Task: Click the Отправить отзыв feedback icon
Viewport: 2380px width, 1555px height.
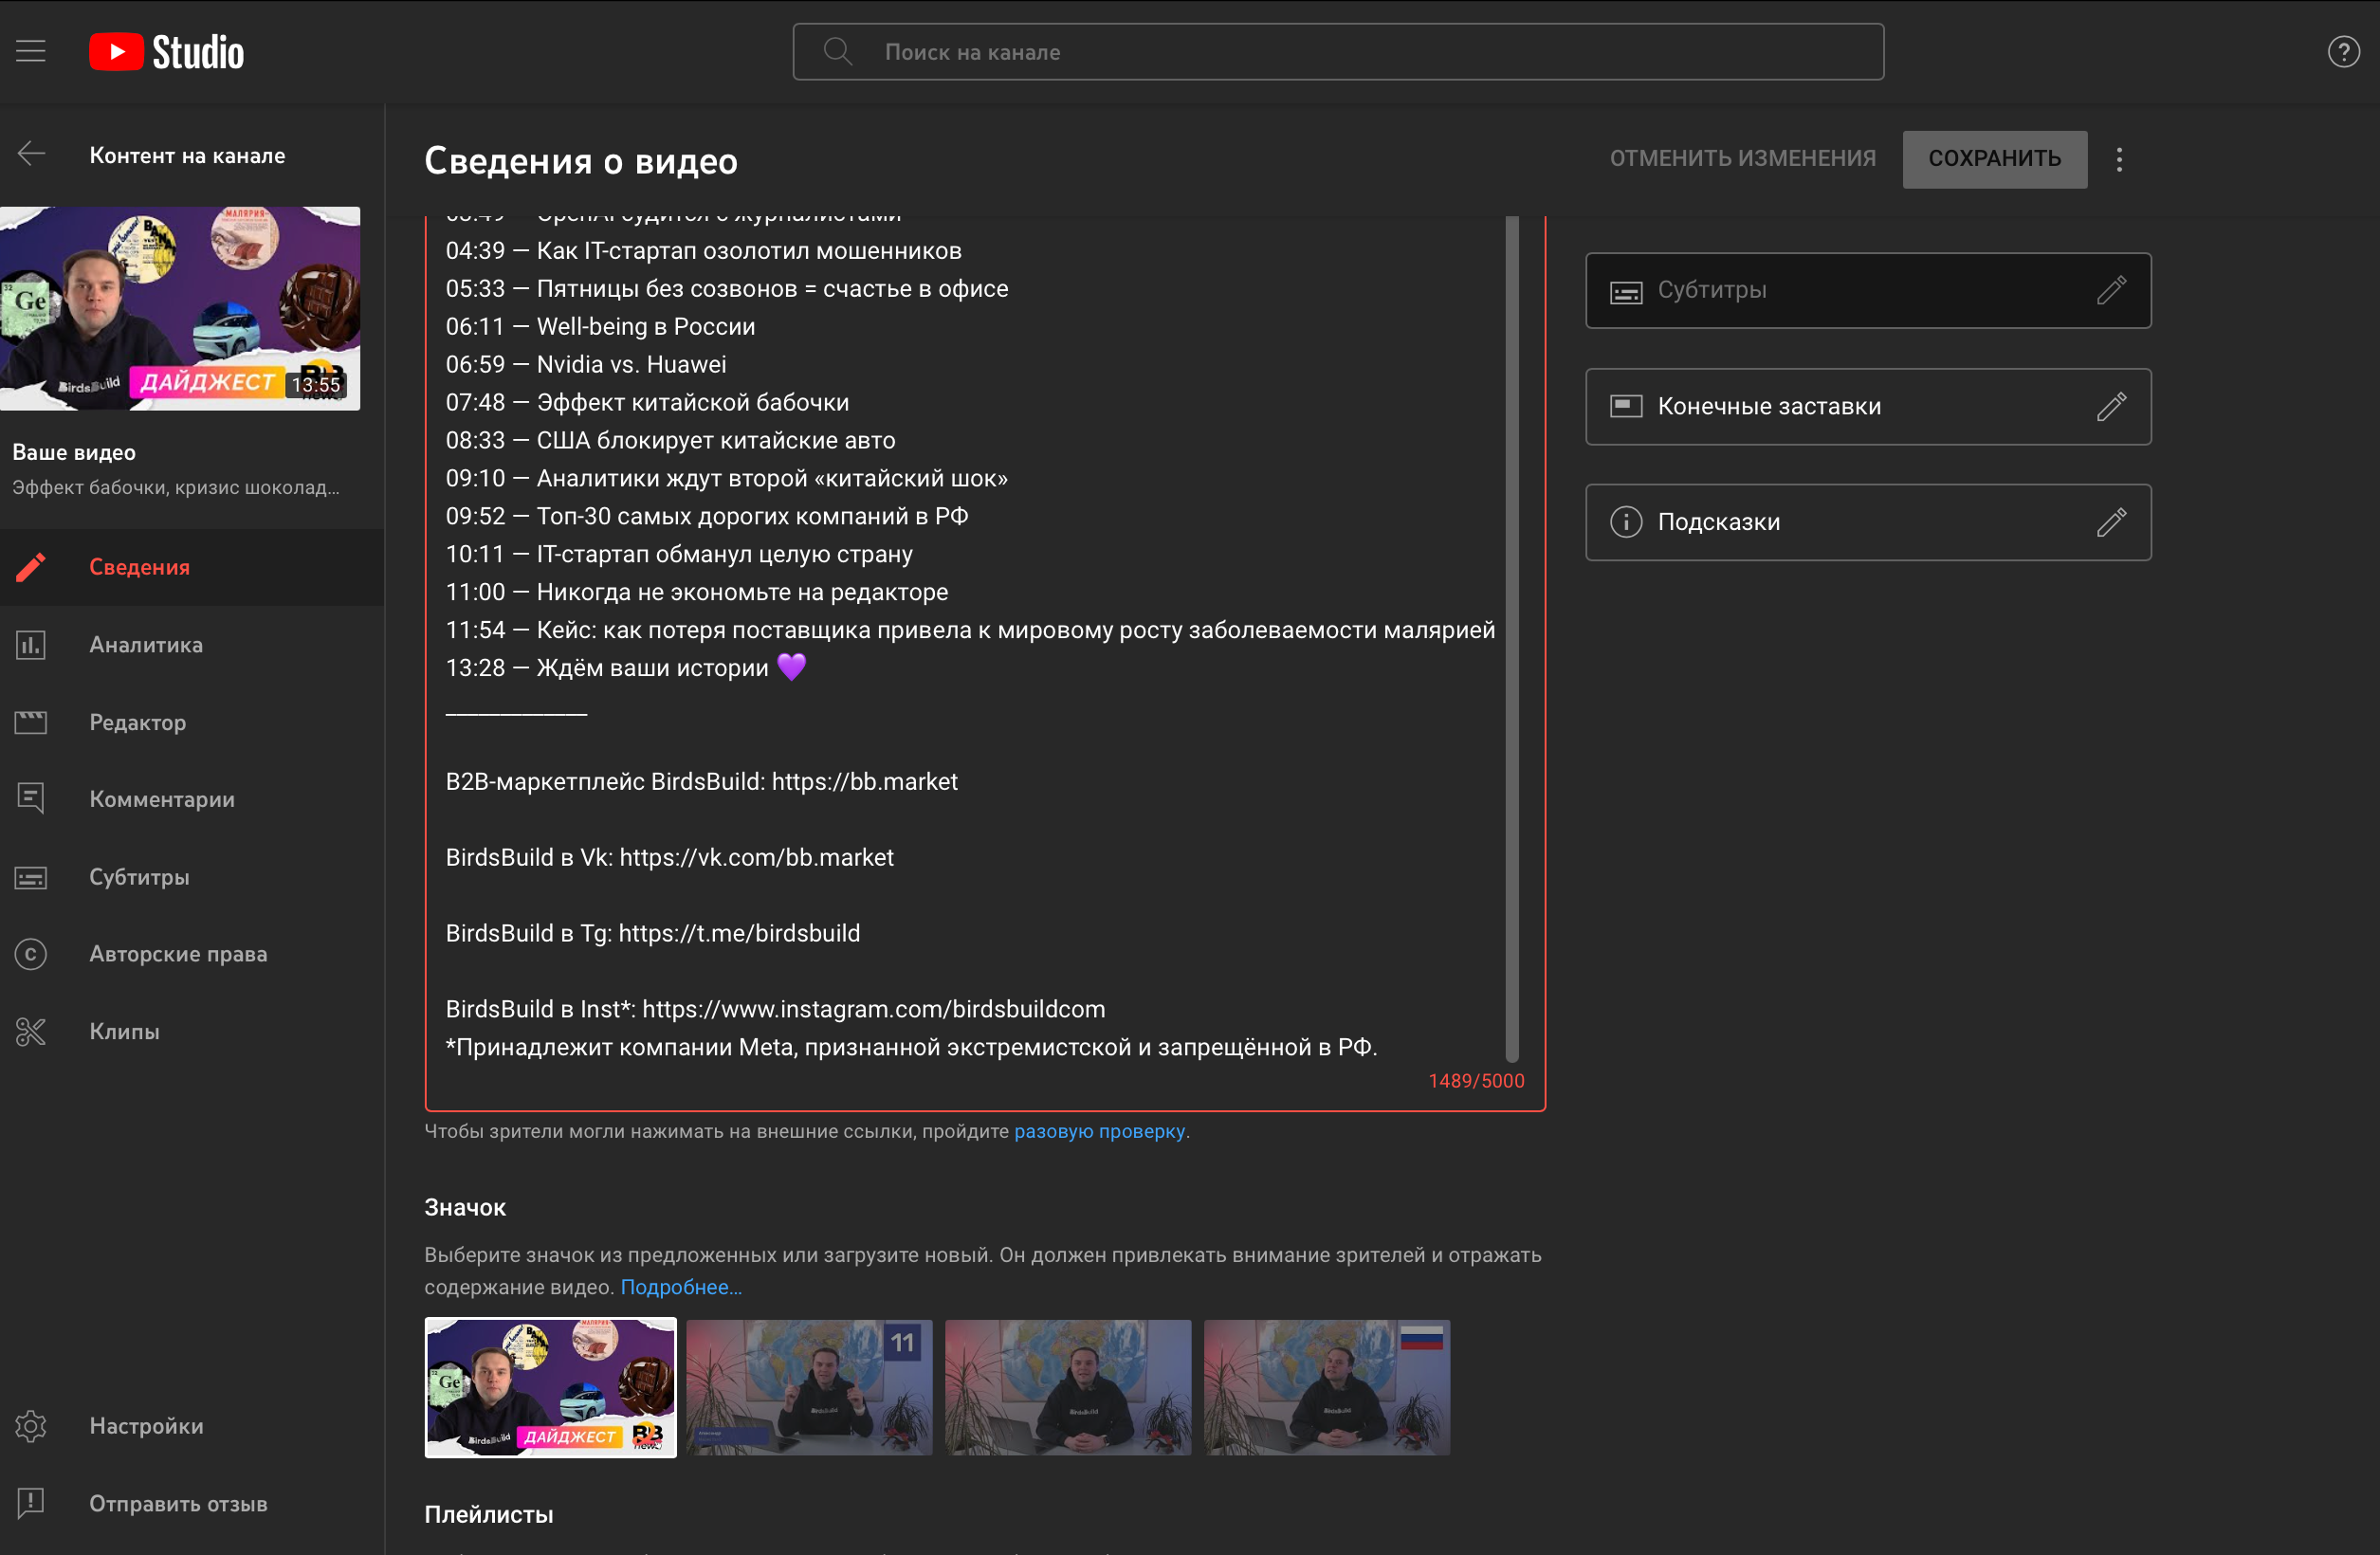Action: [31, 1503]
